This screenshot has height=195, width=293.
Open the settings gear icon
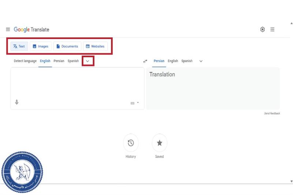point(262,29)
